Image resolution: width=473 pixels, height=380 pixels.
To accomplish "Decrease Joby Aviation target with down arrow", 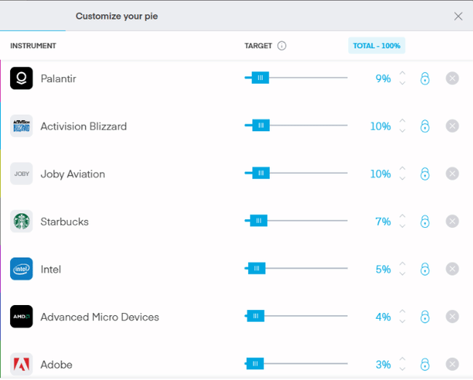I will click(x=402, y=179).
